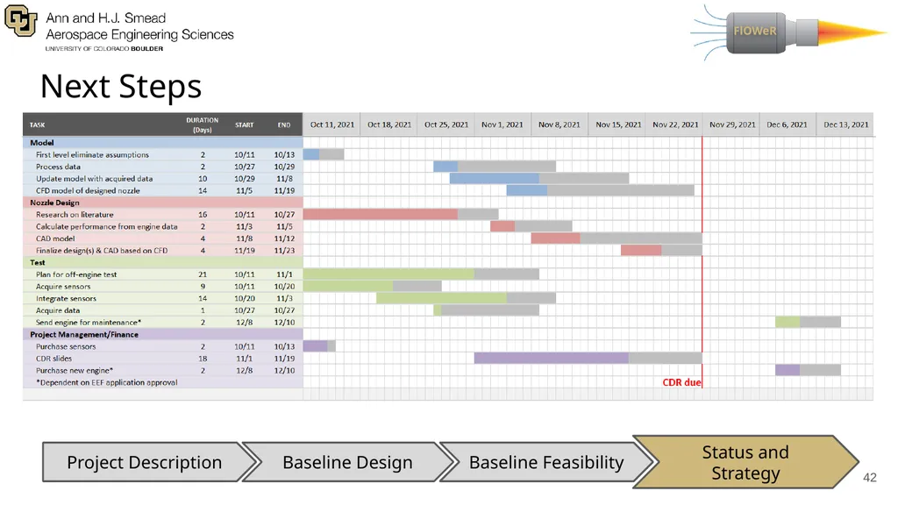Click the 'CAD model' task name
Image resolution: width=898 pixels, height=505 pixels.
pos(55,238)
